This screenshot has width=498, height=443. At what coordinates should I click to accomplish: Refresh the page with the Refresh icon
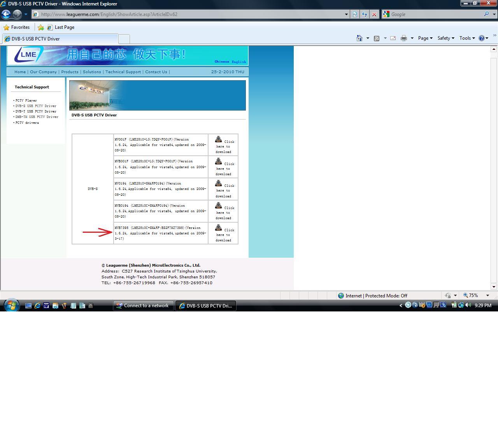coord(365,14)
